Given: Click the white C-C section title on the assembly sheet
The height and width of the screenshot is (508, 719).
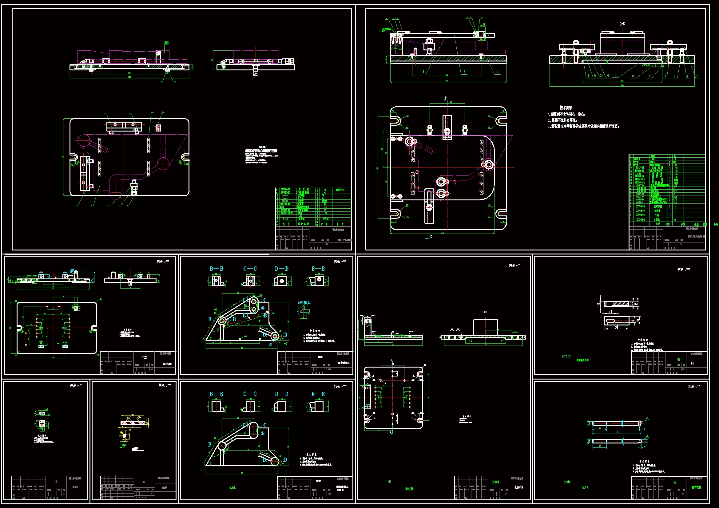Looking at the screenshot, I should (622, 24).
